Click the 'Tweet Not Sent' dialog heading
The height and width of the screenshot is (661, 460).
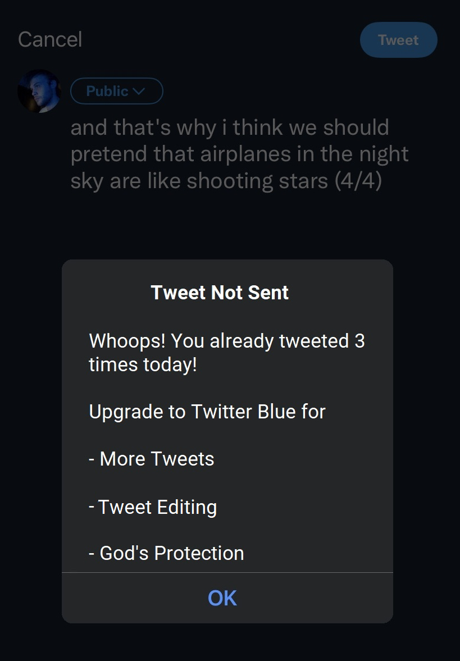click(x=220, y=293)
